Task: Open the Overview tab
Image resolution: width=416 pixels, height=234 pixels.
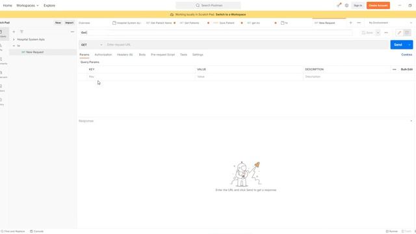Action: tap(84, 23)
